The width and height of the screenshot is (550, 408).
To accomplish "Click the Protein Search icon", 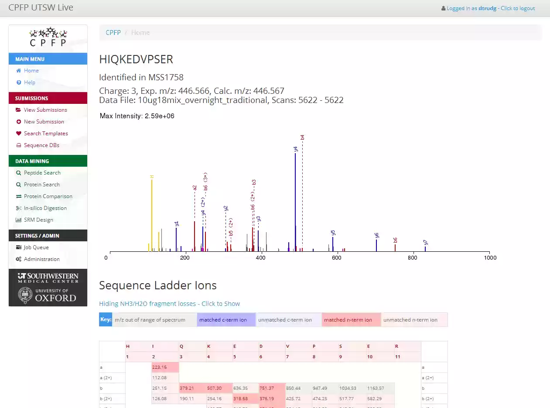I will click(x=18, y=184).
